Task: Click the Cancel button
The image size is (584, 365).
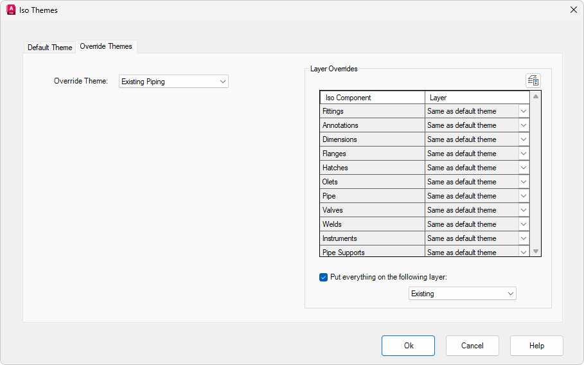Action: [472, 346]
